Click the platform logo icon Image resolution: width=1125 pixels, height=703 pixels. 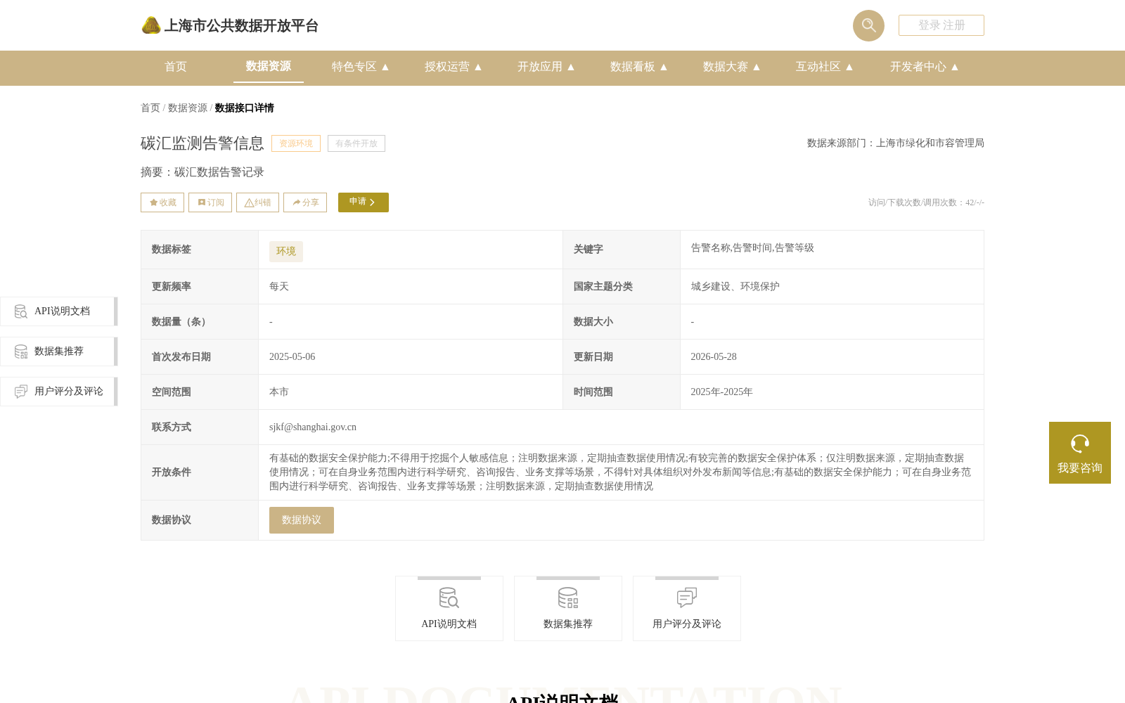[x=151, y=25]
